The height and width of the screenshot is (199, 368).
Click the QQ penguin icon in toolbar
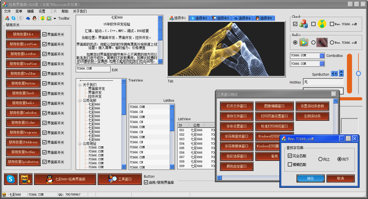tap(34, 18)
